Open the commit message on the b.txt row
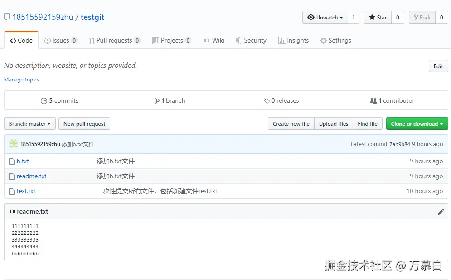Image resolution: width=451 pixels, height=280 pixels. (x=116, y=161)
